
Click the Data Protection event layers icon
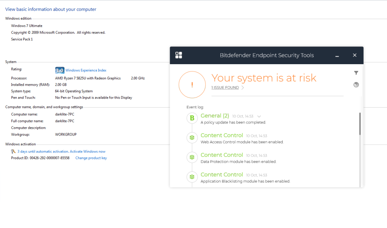[x=192, y=157]
